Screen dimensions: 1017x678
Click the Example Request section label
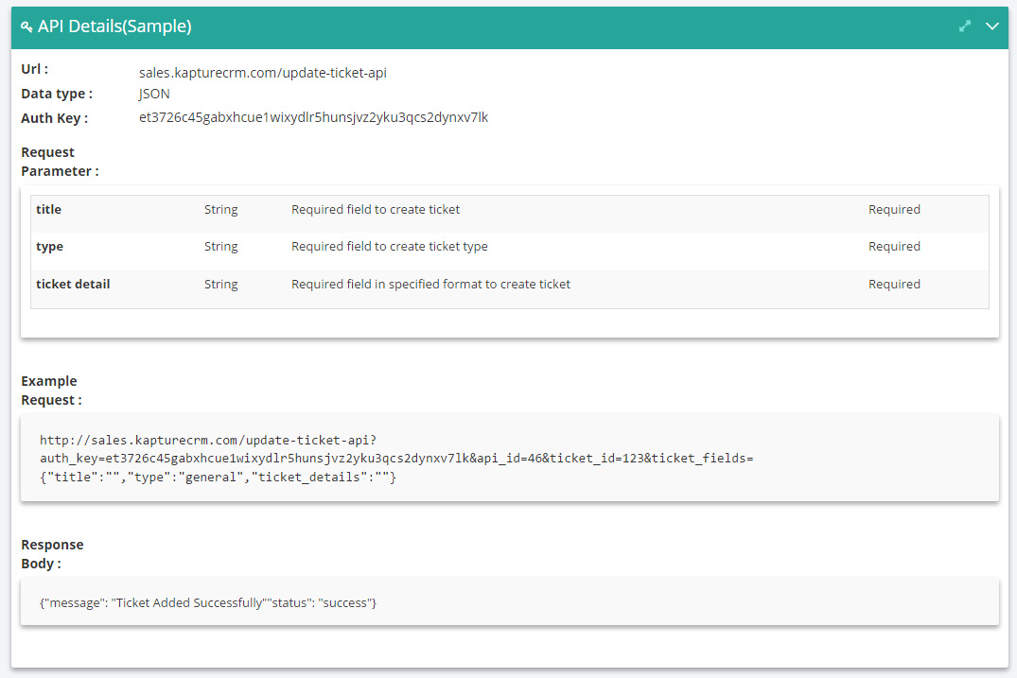51,391
